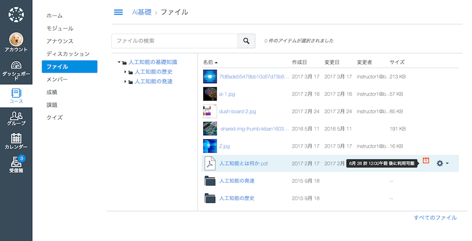Collapse the 人工知能の基礎知識 tree folder

(119, 63)
